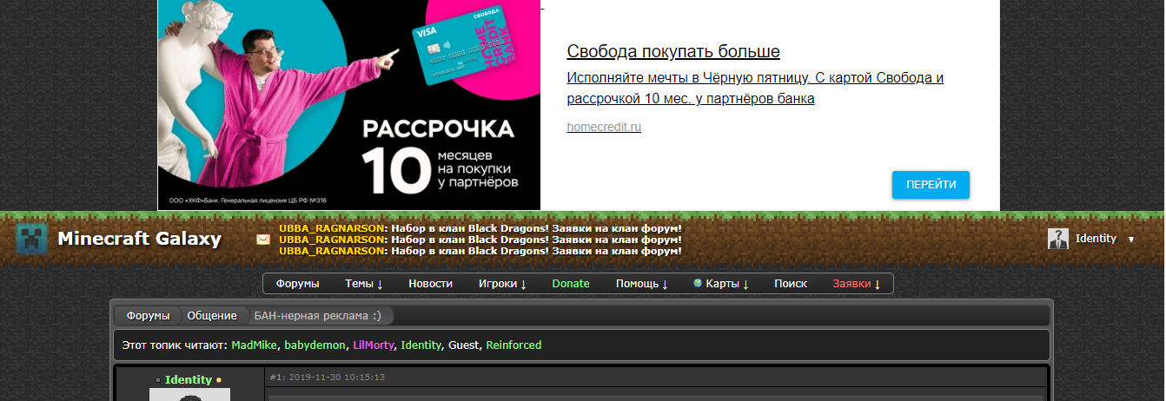The image size is (1166, 401).
Task: Click the Identity user avatar icon
Action: pos(1057,239)
